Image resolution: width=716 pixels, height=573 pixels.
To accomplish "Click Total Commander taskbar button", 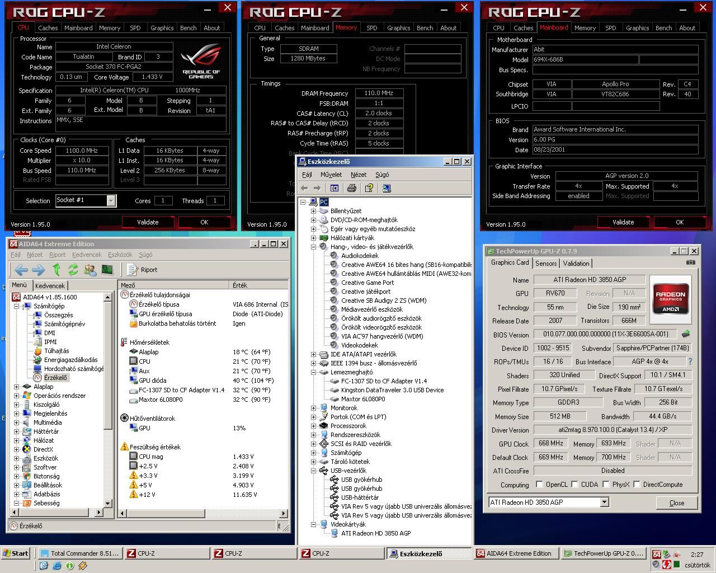I will [79, 553].
